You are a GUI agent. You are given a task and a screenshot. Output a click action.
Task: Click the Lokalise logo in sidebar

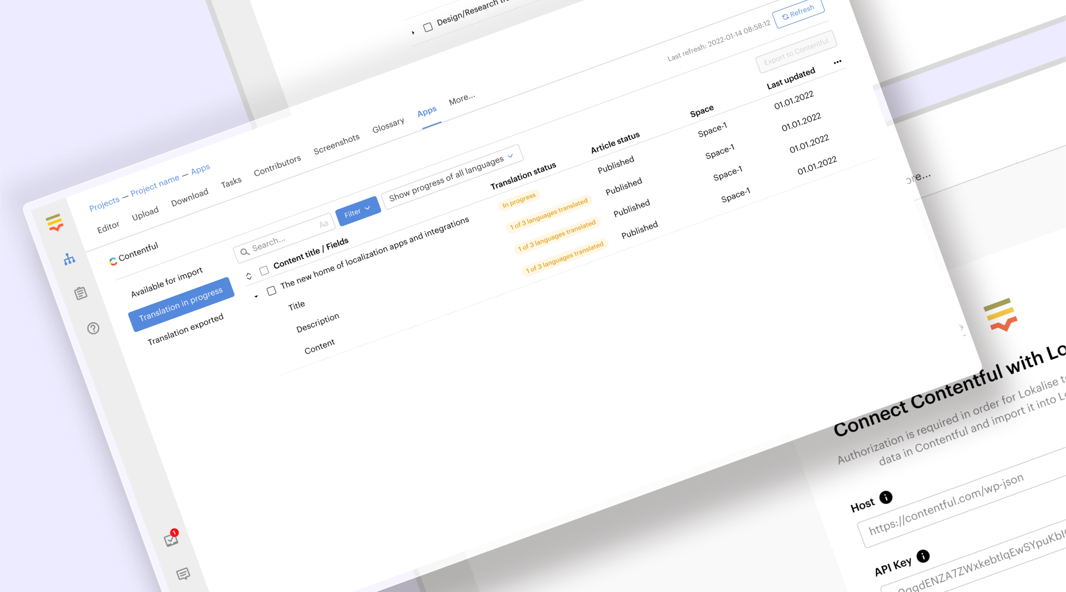(55, 222)
